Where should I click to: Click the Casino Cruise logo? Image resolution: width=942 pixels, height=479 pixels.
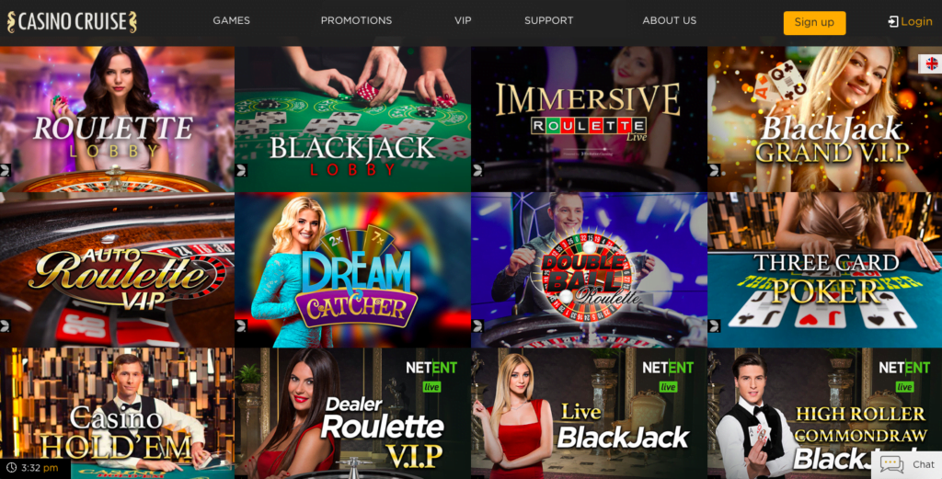point(72,22)
